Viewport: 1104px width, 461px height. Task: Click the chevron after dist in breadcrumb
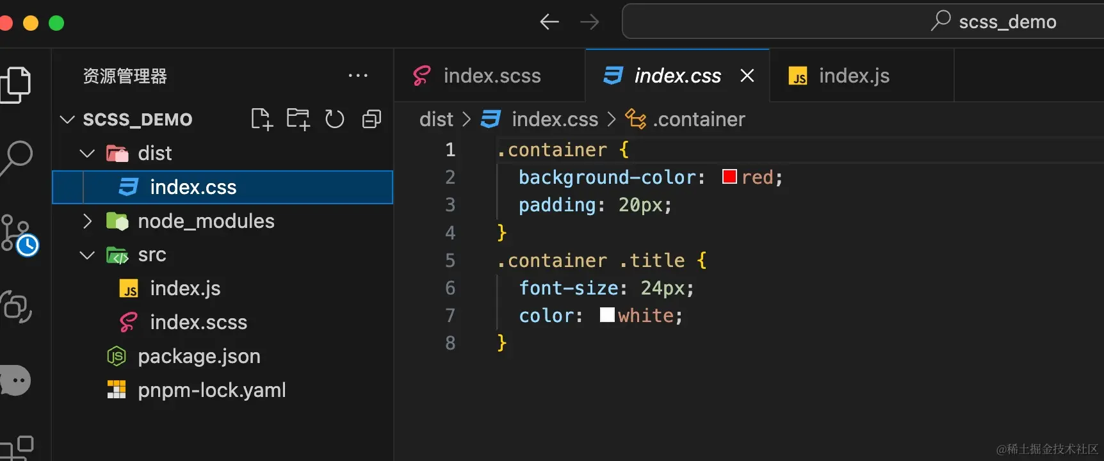click(467, 119)
